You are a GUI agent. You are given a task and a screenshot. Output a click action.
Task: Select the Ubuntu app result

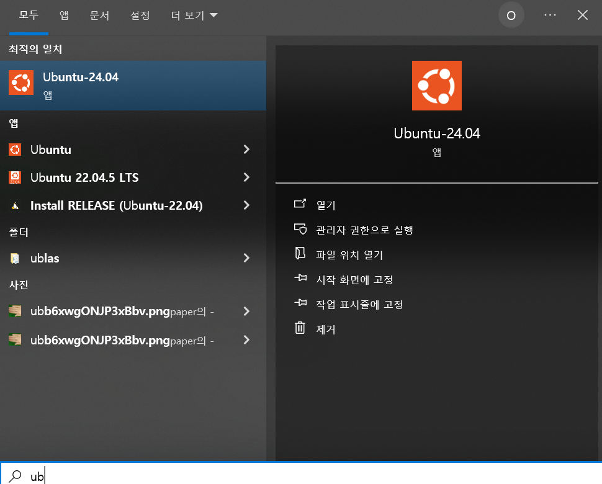(x=133, y=150)
